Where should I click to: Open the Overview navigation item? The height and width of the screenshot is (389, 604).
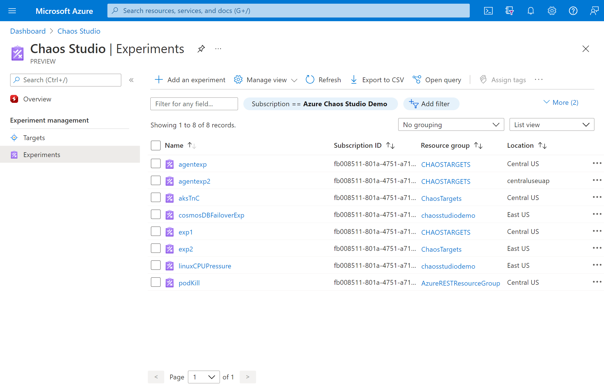click(x=36, y=98)
